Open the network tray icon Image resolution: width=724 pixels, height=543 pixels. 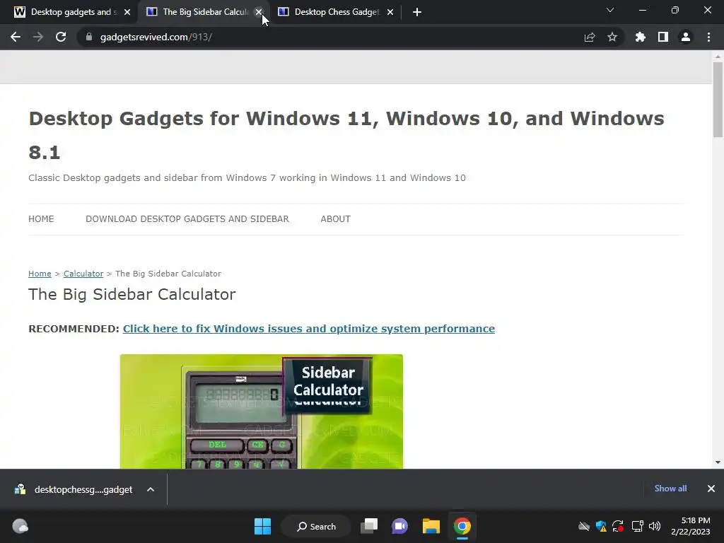tap(637, 526)
